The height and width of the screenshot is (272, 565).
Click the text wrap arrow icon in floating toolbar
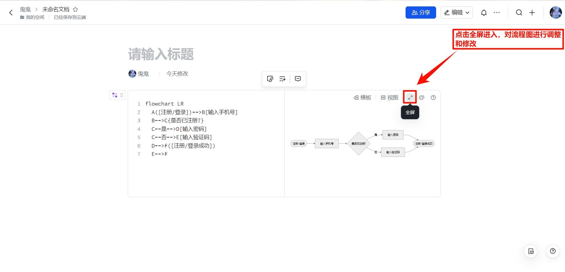pyautogui.click(x=282, y=79)
